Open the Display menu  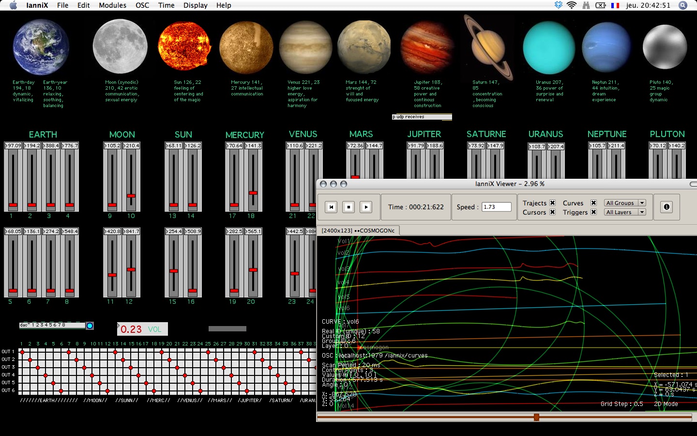196,5
